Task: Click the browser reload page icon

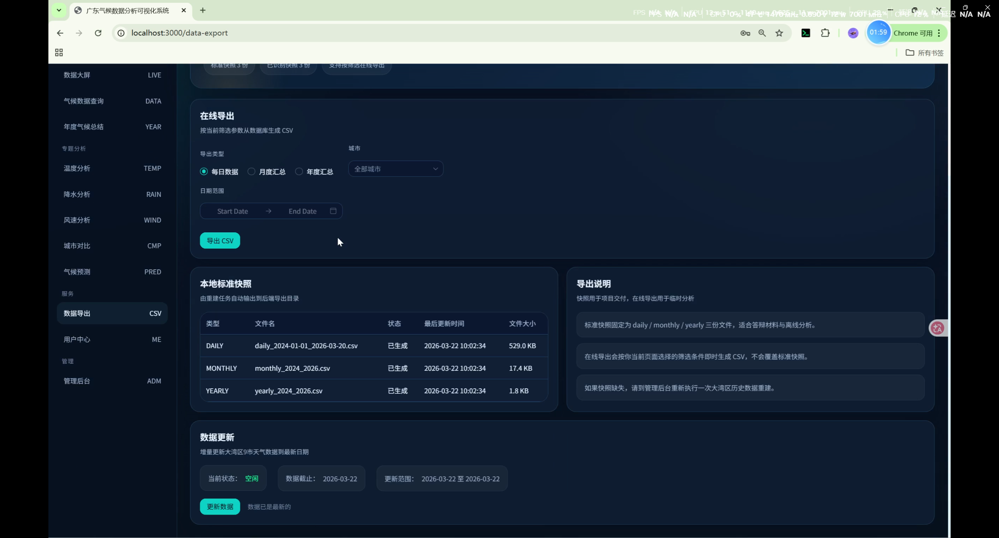Action: click(x=98, y=33)
